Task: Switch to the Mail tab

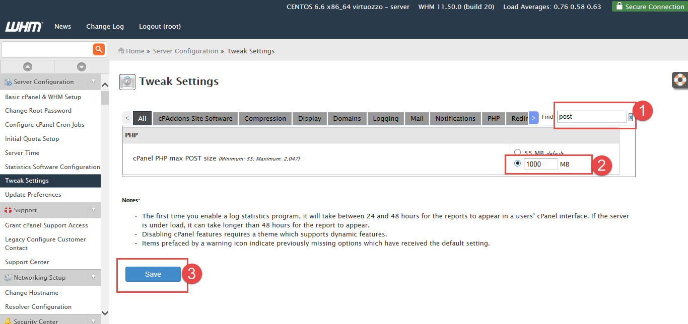Action: [417, 119]
